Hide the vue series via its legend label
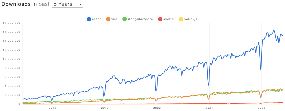 (115, 19)
